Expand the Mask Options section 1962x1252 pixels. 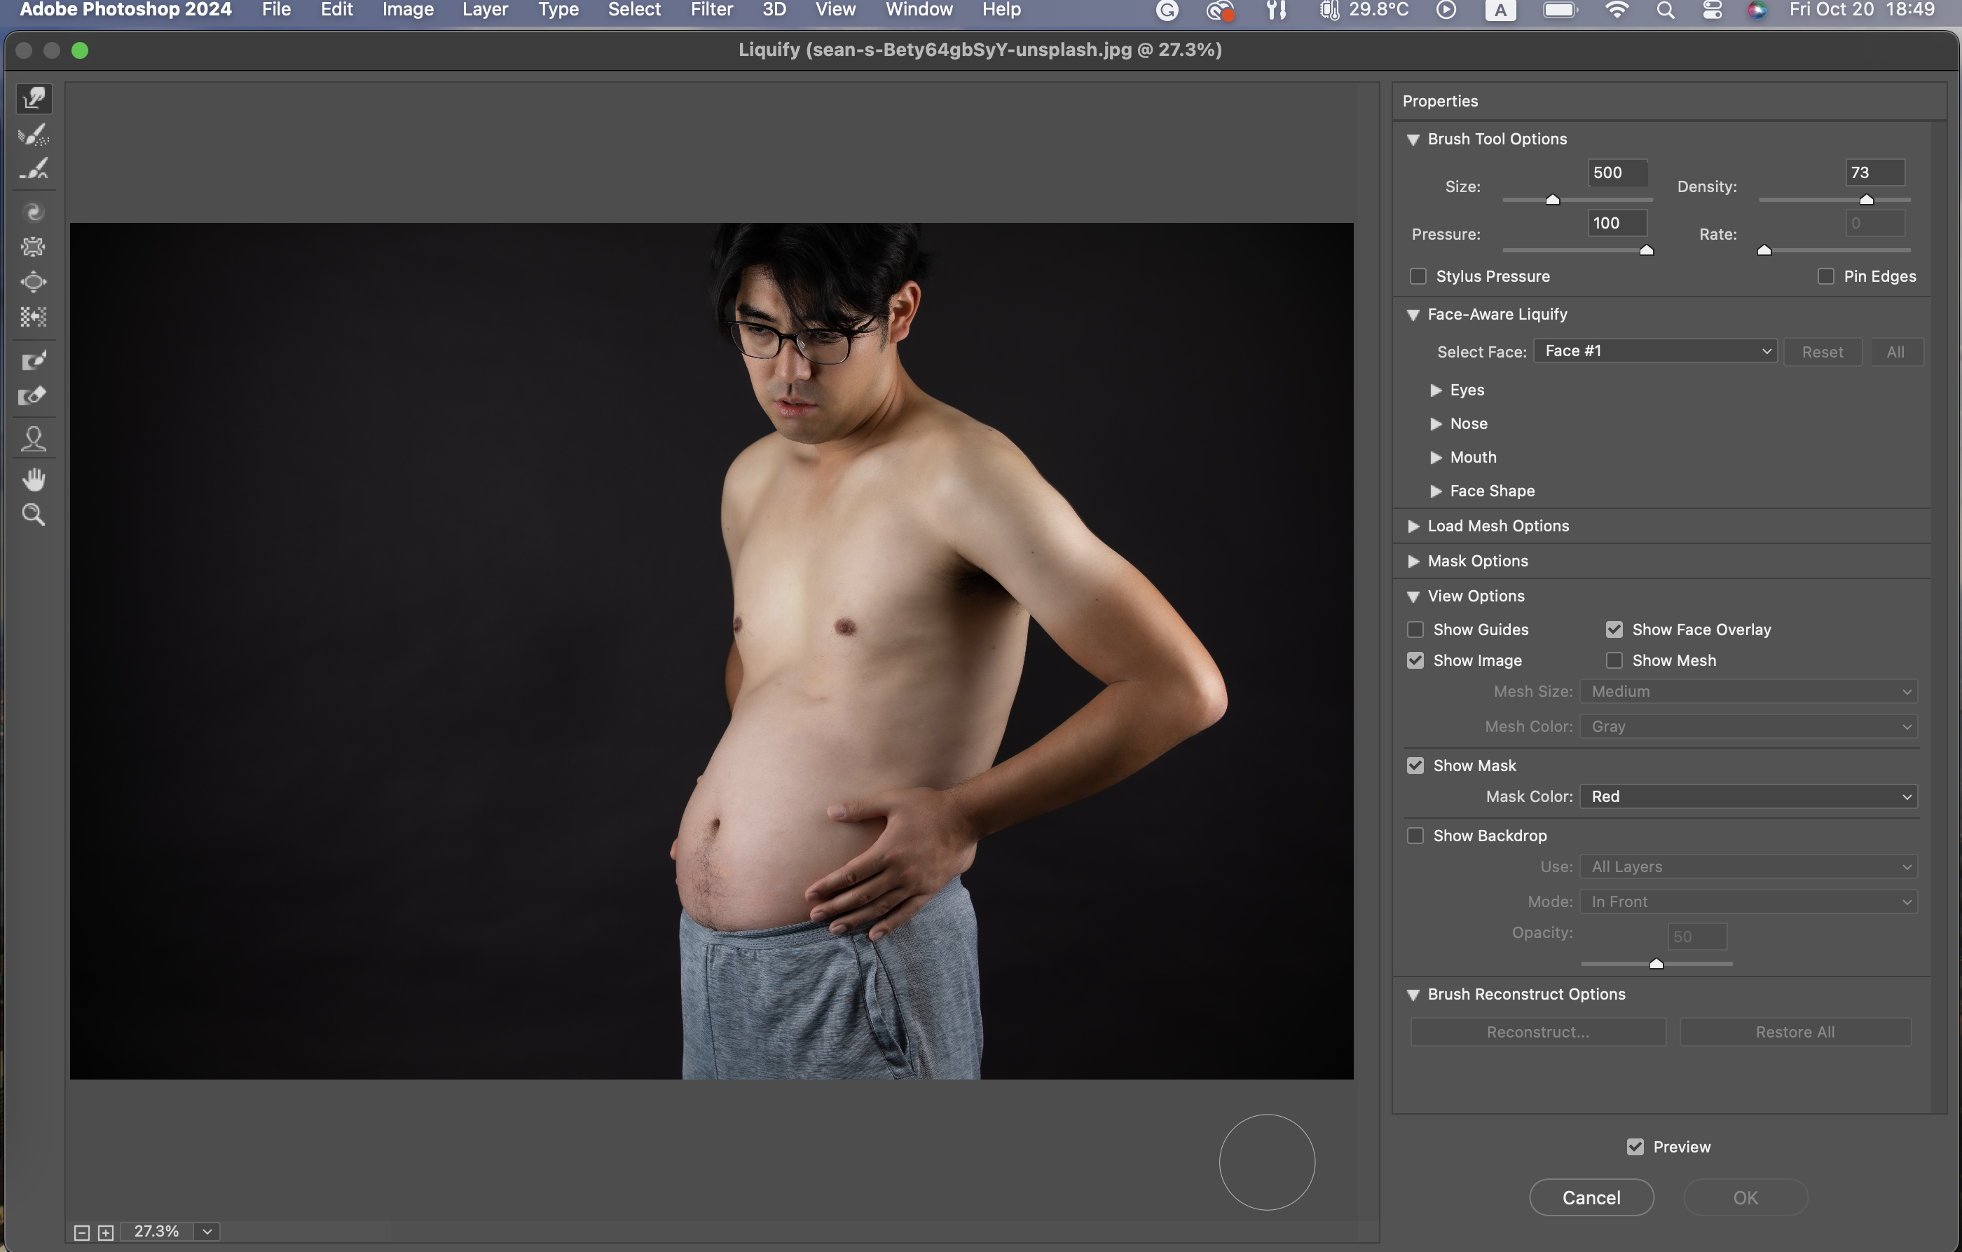pyautogui.click(x=1413, y=561)
